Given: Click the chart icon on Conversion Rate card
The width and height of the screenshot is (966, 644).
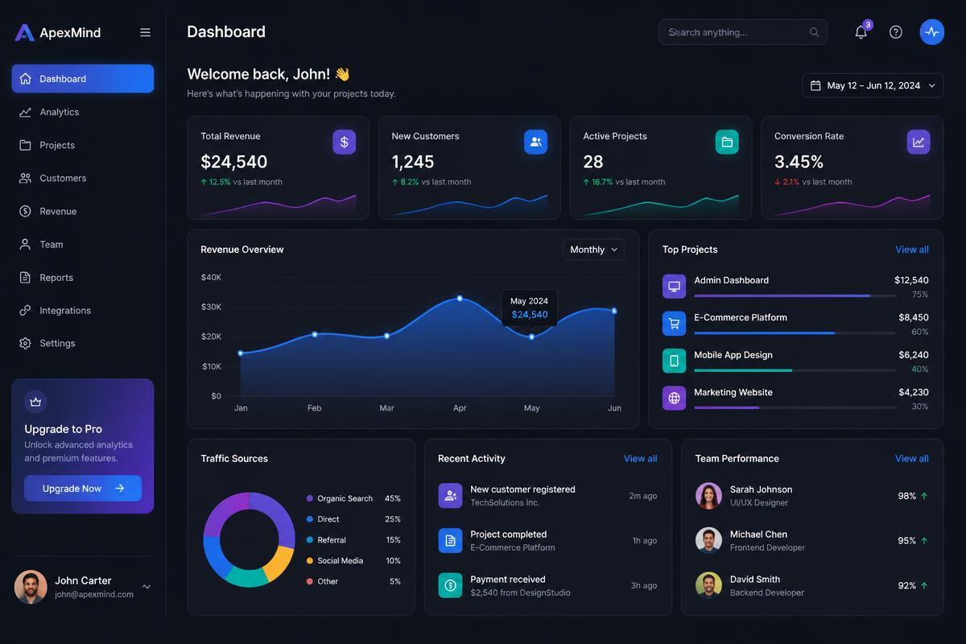Looking at the screenshot, I should 919,142.
